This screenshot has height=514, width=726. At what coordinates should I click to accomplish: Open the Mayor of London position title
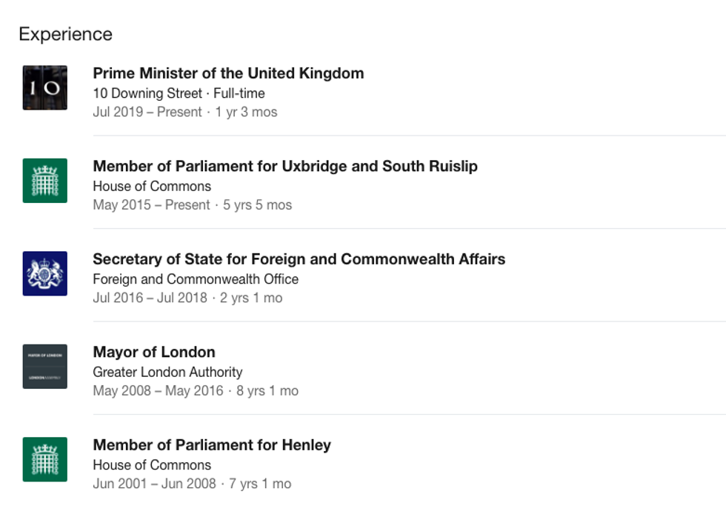[x=154, y=352]
